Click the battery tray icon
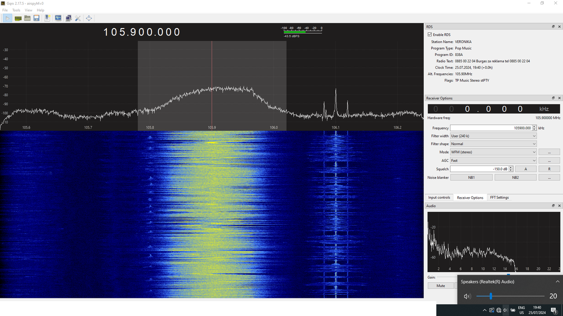 click(x=513, y=310)
